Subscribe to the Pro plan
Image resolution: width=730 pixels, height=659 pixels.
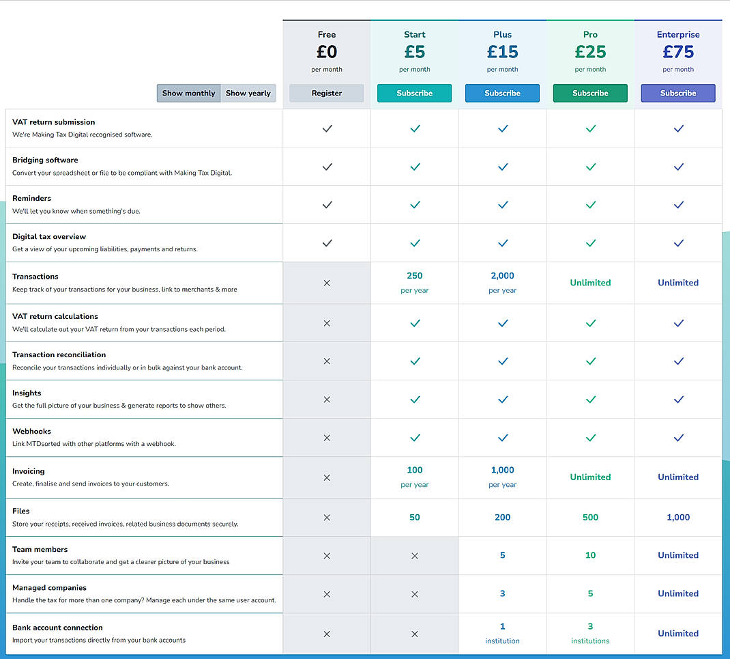[x=590, y=93]
